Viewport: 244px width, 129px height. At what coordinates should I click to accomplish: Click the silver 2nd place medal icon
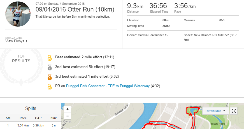point(50,68)
